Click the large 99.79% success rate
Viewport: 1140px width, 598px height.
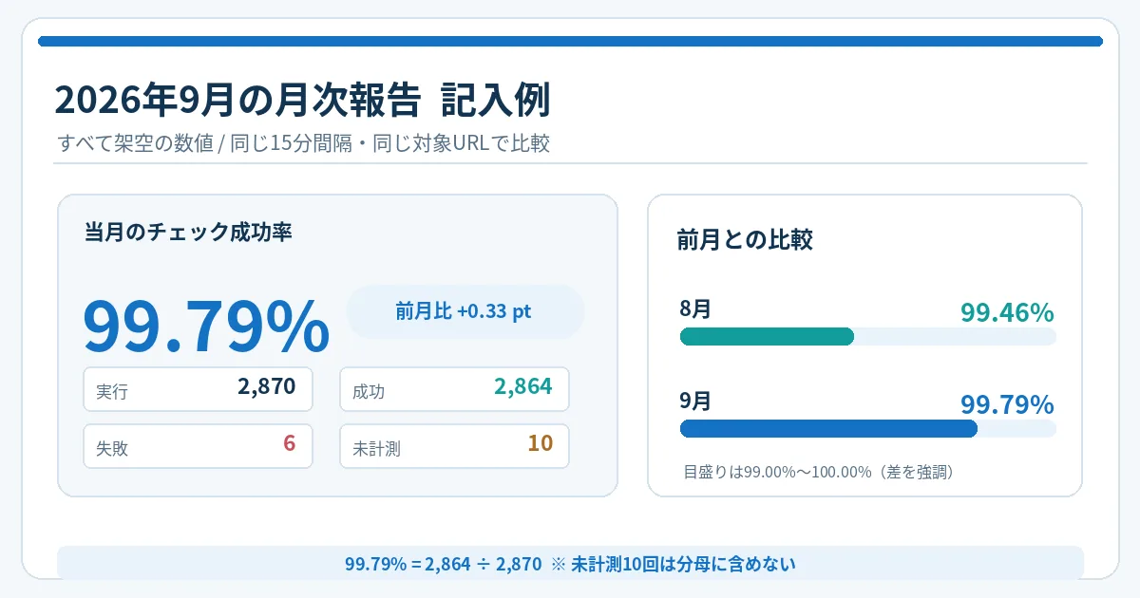click(x=206, y=327)
